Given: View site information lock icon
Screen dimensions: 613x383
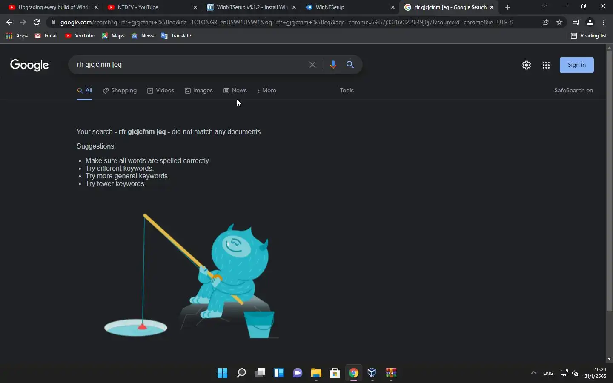Looking at the screenshot, I should click(53, 22).
